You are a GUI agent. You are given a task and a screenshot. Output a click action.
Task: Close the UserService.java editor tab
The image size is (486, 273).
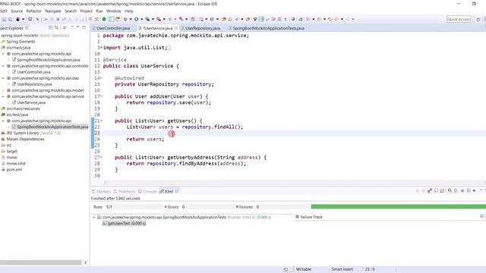(x=176, y=28)
